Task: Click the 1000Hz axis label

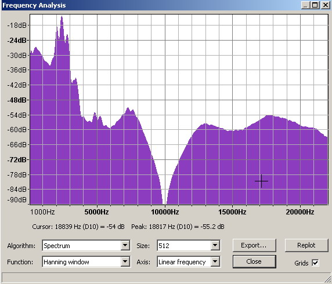Action: point(42,212)
